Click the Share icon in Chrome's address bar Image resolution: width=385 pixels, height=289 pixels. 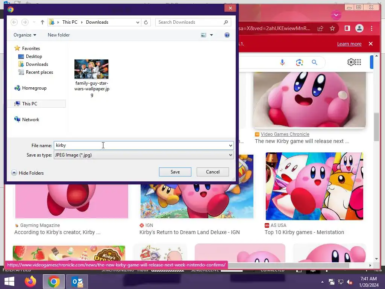(320, 29)
